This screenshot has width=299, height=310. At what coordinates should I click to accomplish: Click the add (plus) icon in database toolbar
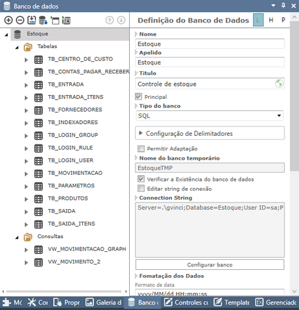click(x=9, y=20)
